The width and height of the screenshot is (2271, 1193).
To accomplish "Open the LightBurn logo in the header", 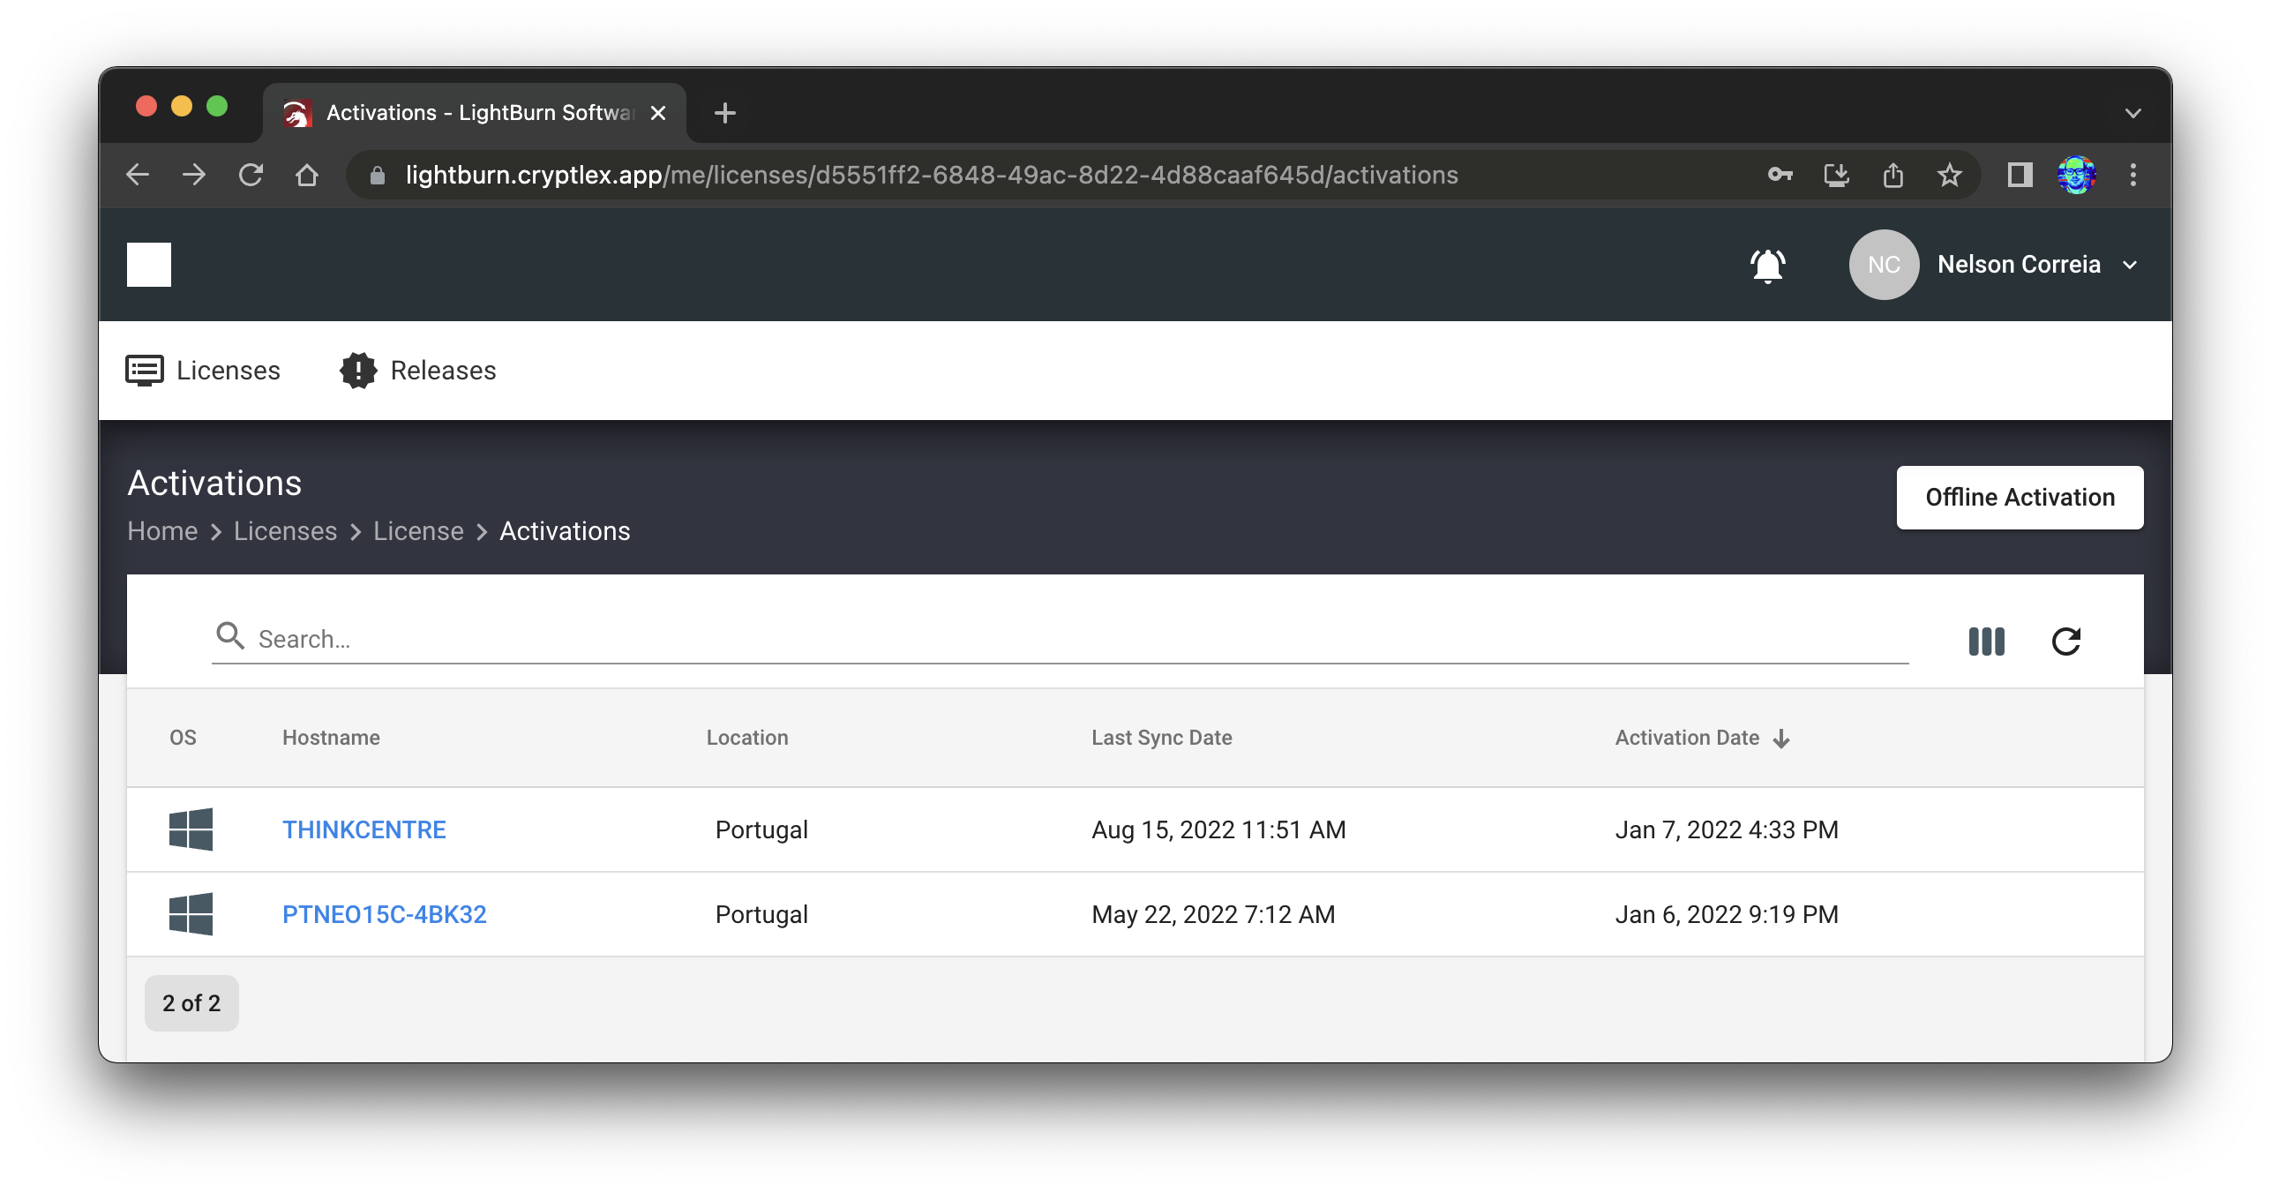I will pyautogui.click(x=147, y=264).
